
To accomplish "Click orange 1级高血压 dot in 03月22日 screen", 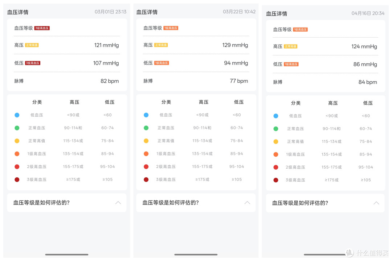I will click(x=146, y=154).
